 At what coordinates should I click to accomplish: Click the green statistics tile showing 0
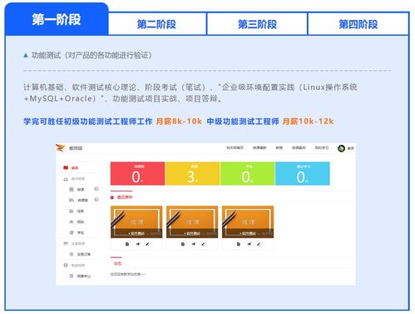(x=247, y=173)
